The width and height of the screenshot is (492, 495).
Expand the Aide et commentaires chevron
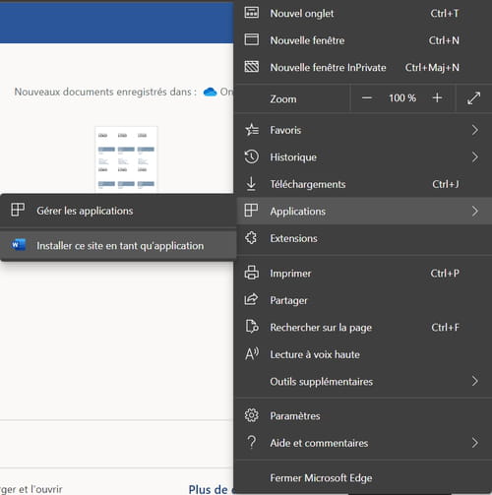tap(474, 443)
